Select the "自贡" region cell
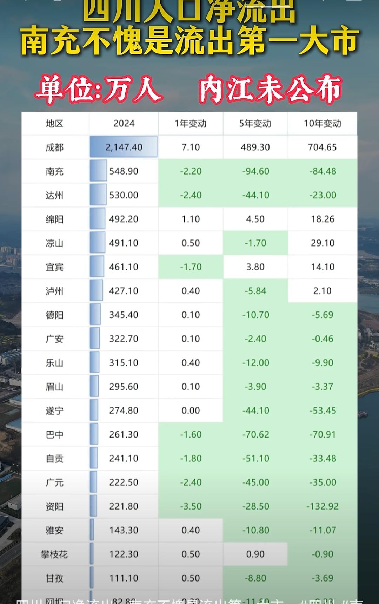 tap(54, 458)
